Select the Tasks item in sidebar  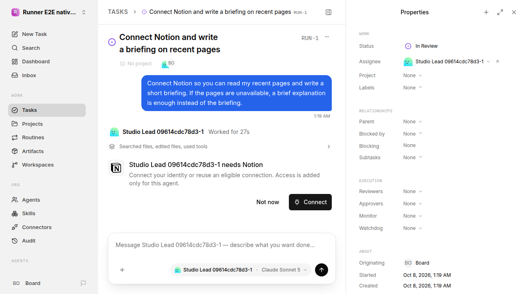[47, 110]
